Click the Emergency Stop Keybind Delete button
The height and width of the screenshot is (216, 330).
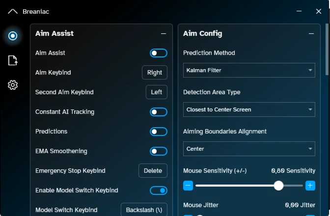(x=153, y=171)
